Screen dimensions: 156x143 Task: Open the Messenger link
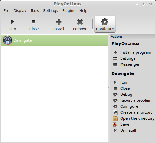(x=130, y=64)
